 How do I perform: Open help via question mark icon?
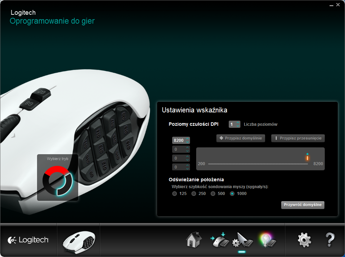click(x=330, y=240)
